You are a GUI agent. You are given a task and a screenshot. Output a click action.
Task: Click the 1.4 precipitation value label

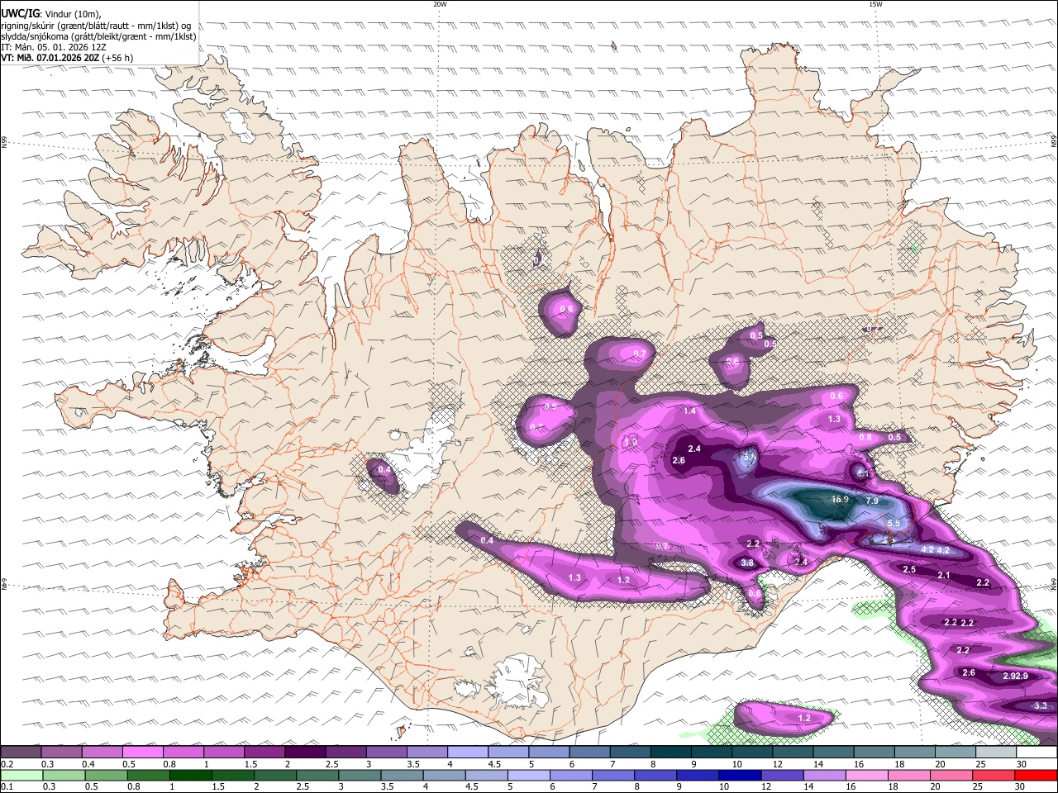690,411
